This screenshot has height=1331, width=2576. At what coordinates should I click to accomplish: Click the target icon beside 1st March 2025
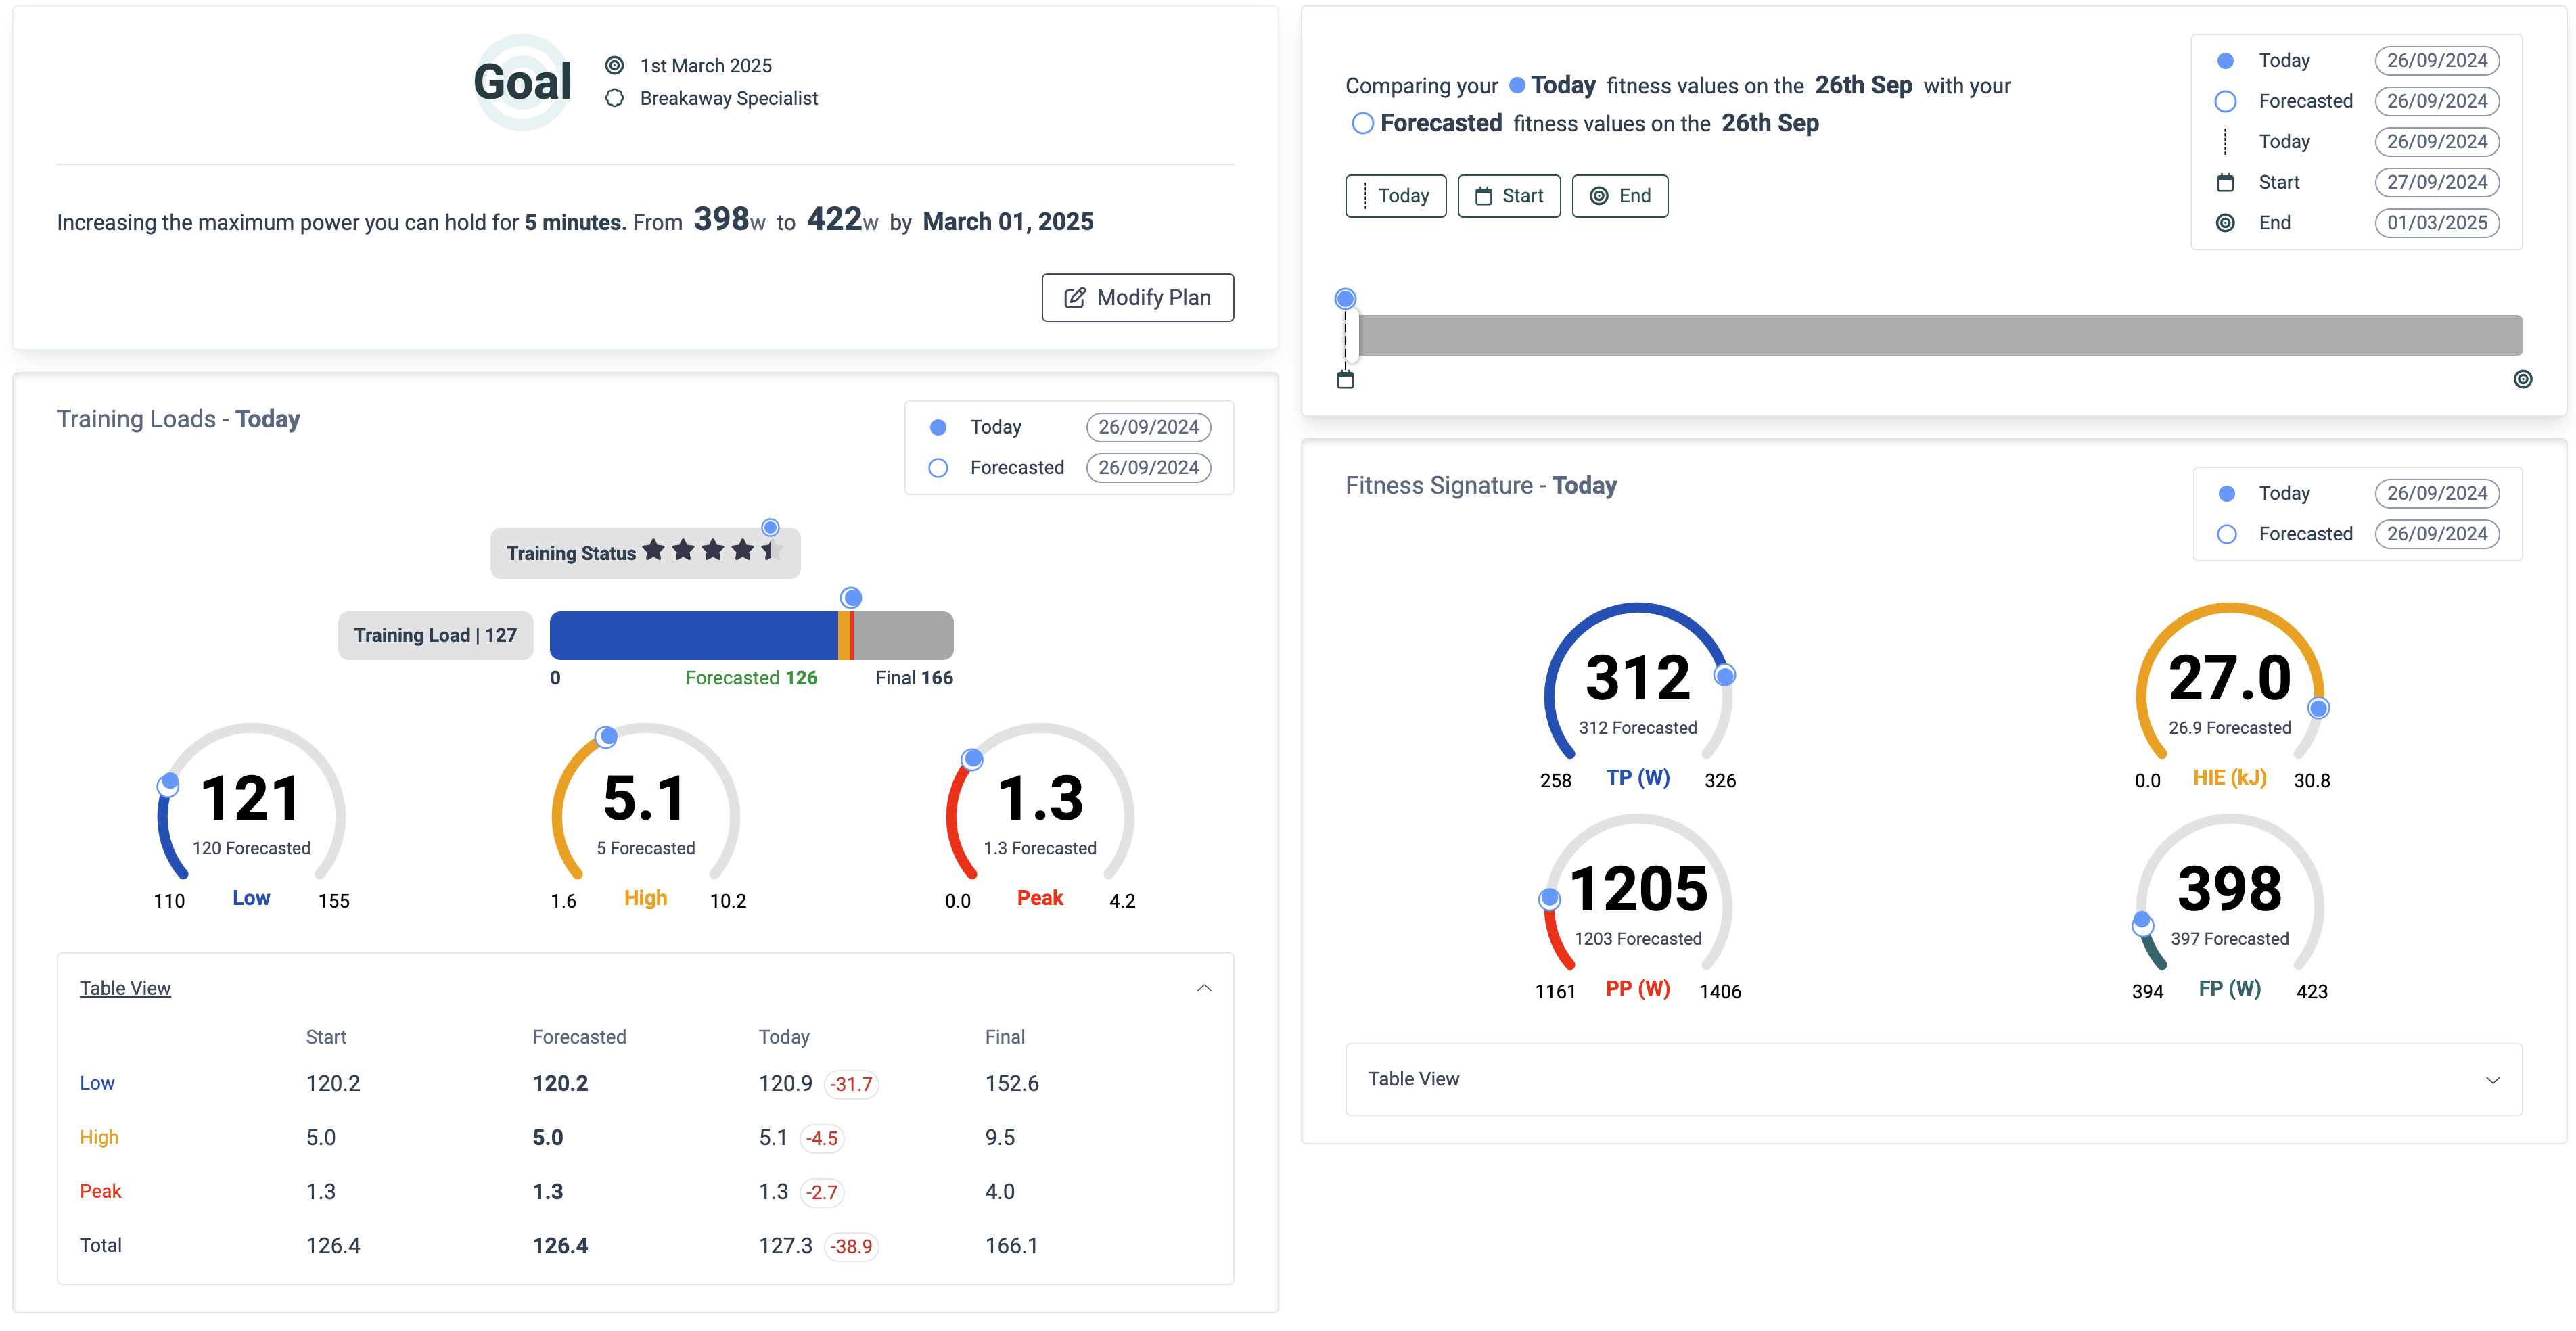tap(614, 65)
